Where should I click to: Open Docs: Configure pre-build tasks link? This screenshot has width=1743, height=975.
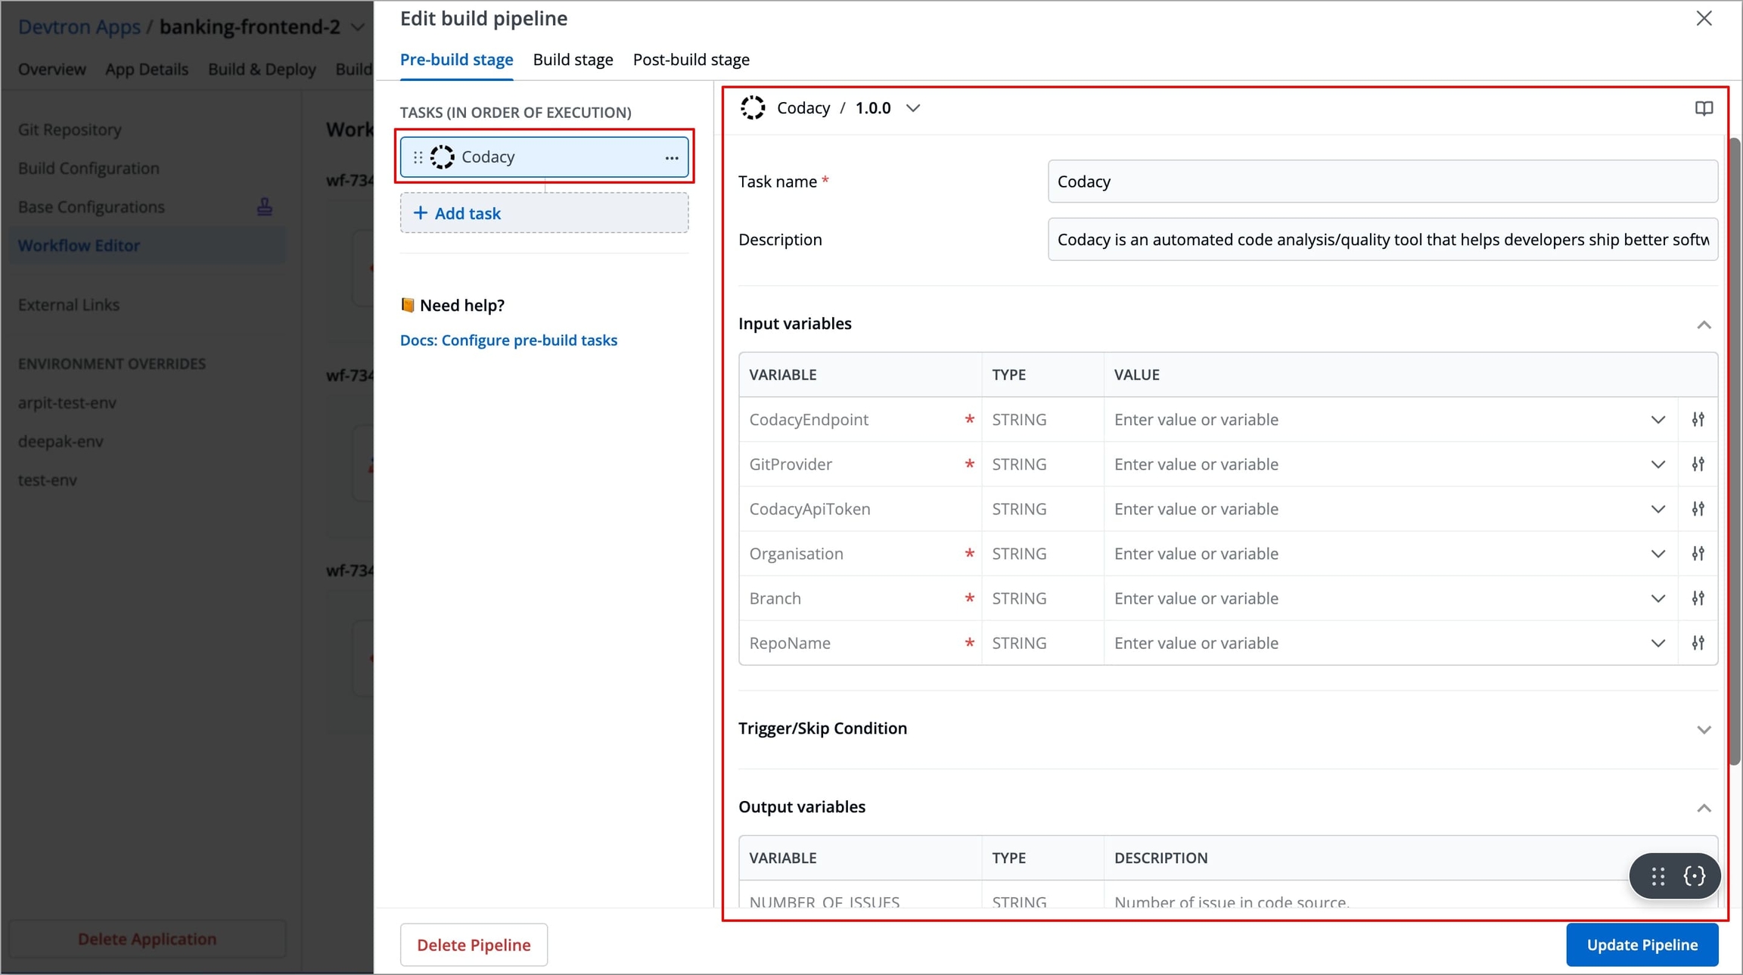(x=508, y=340)
